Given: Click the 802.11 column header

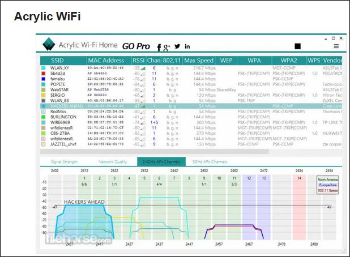Looking at the screenshot, I should point(172,61).
